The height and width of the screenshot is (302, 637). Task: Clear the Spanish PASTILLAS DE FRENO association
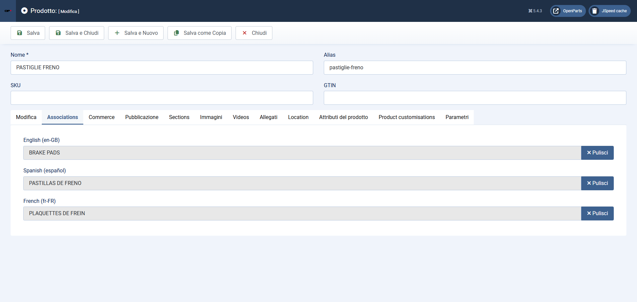click(597, 183)
